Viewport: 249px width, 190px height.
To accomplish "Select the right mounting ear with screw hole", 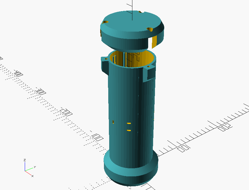I will coord(149,73).
